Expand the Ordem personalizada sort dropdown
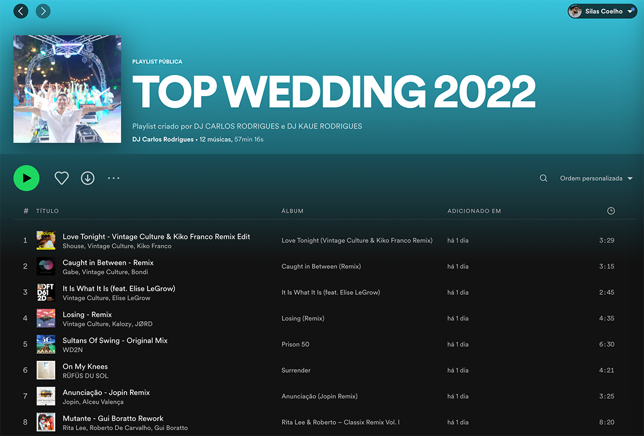644x436 pixels. (596, 179)
